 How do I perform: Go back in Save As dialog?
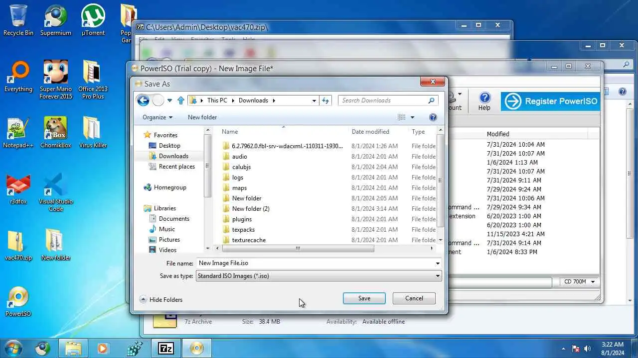pos(143,100)
